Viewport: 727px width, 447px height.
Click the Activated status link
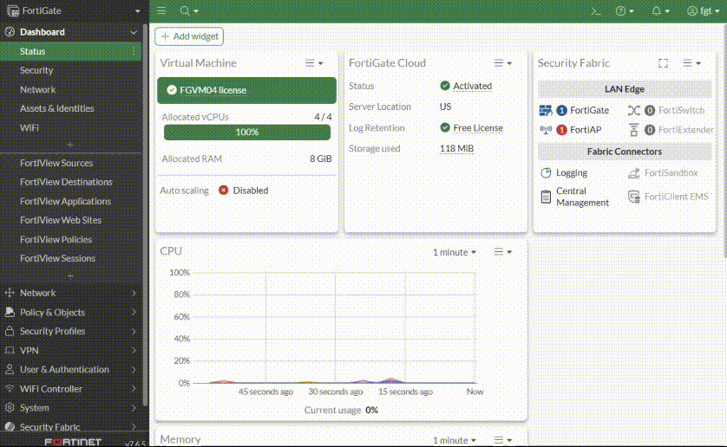472,86
